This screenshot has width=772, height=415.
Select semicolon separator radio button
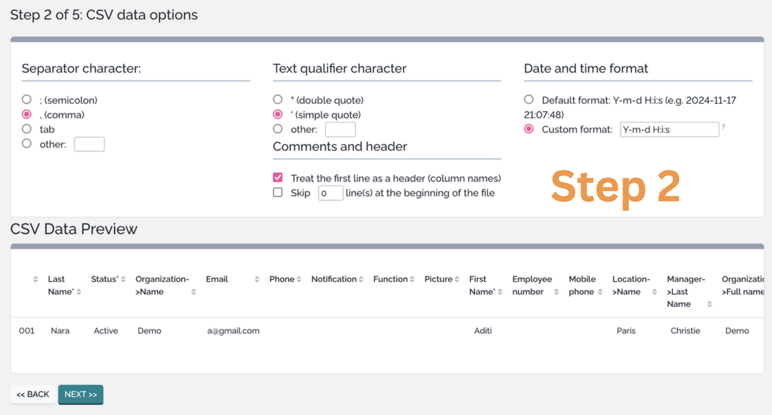click(x=26, y=100)
